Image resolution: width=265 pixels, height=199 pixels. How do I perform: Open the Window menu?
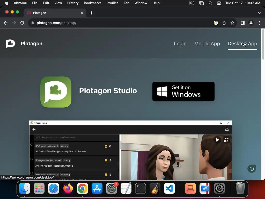tap(141, 3)
